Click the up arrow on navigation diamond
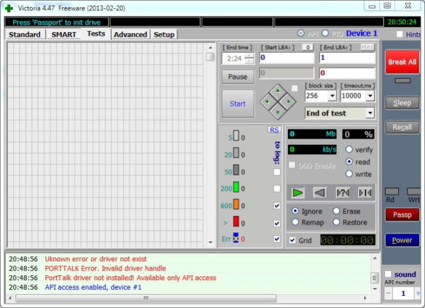 tap(278, 91)
